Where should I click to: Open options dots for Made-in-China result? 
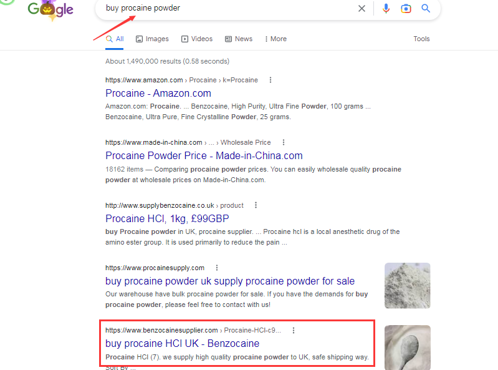pos(284,142)
